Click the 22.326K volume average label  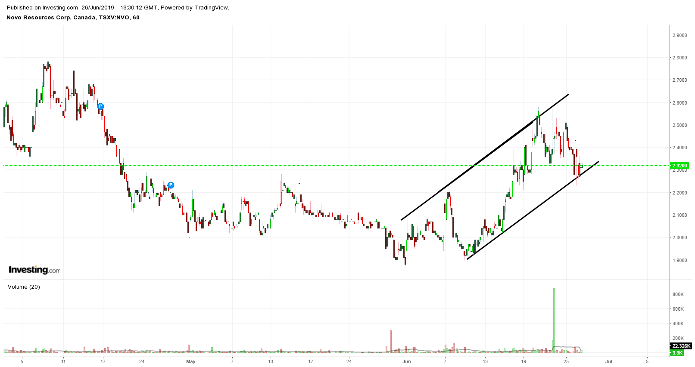click(x=681, y=346)
